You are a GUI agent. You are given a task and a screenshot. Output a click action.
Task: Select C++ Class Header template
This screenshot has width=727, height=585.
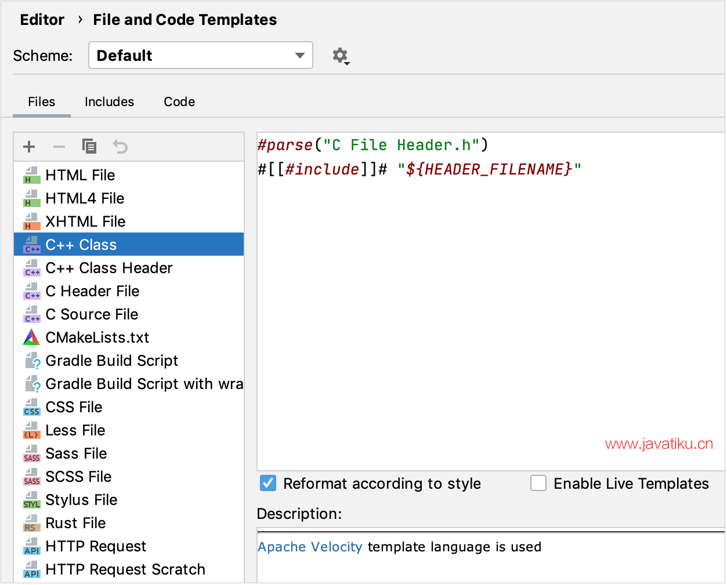[109, 268]
